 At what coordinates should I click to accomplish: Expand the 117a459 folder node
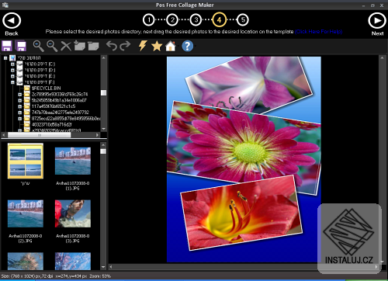point(19,106)
